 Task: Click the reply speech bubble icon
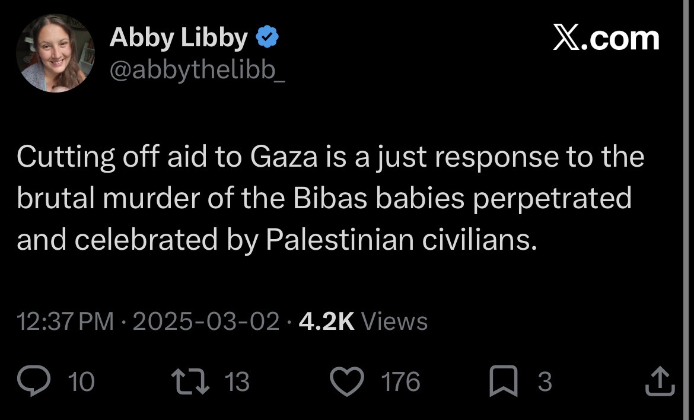[34, 381]
